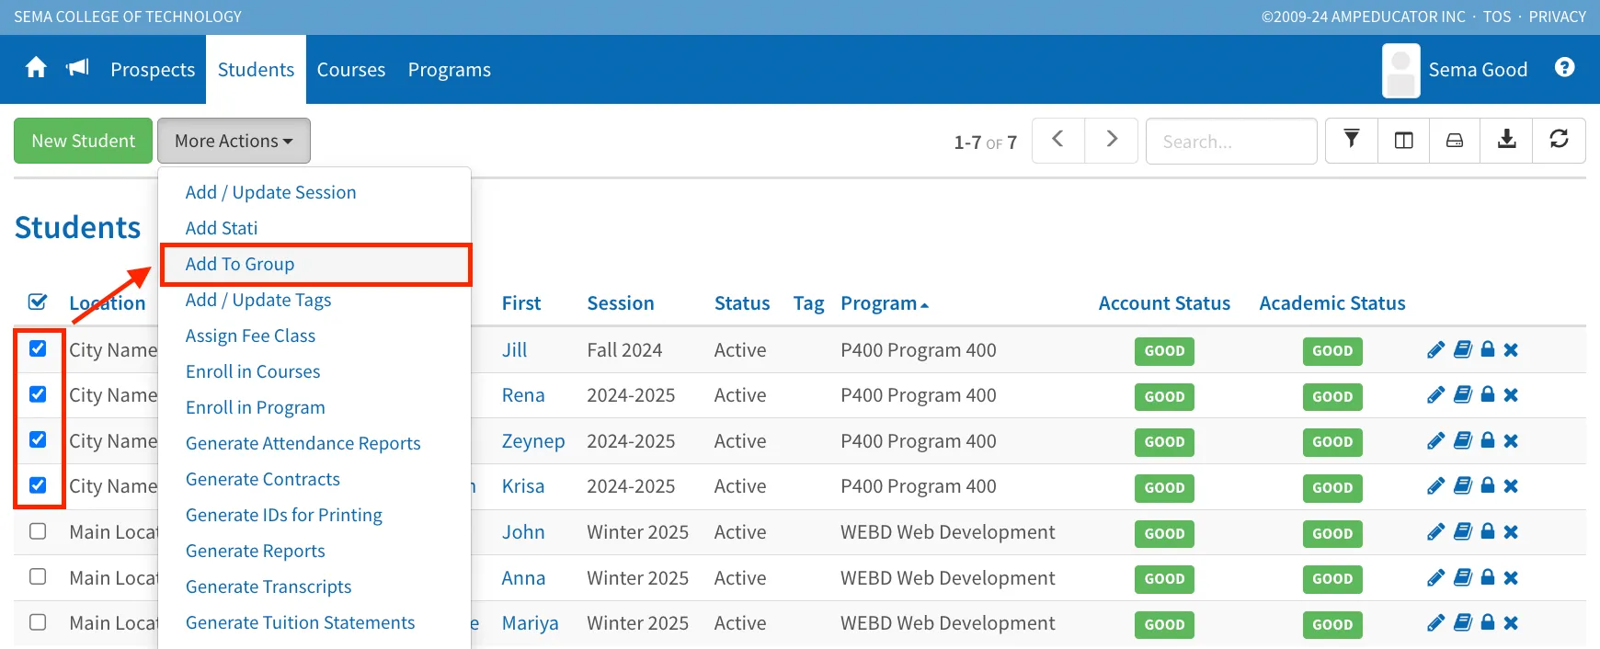Edit student John with pencil icon
Viewport: 1600px width, 649px height.
[x=1435, y=532]
